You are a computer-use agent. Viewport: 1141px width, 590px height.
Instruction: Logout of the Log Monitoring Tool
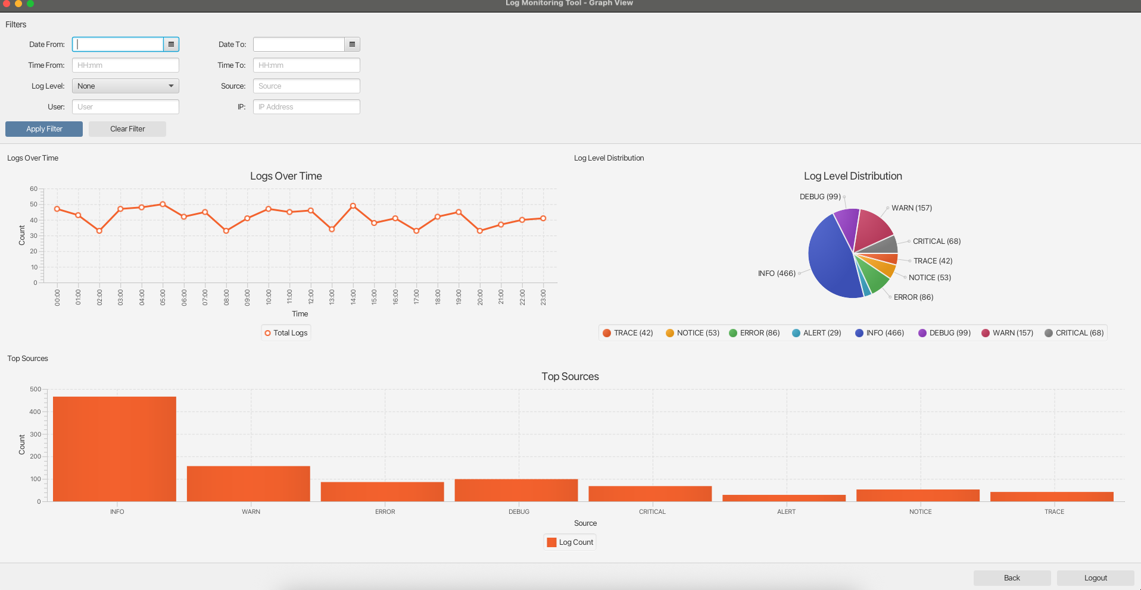1095,578
